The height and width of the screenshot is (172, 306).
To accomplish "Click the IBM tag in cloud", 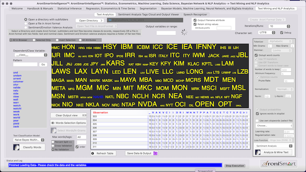I will pyautogui.click(x=126, y=47).
